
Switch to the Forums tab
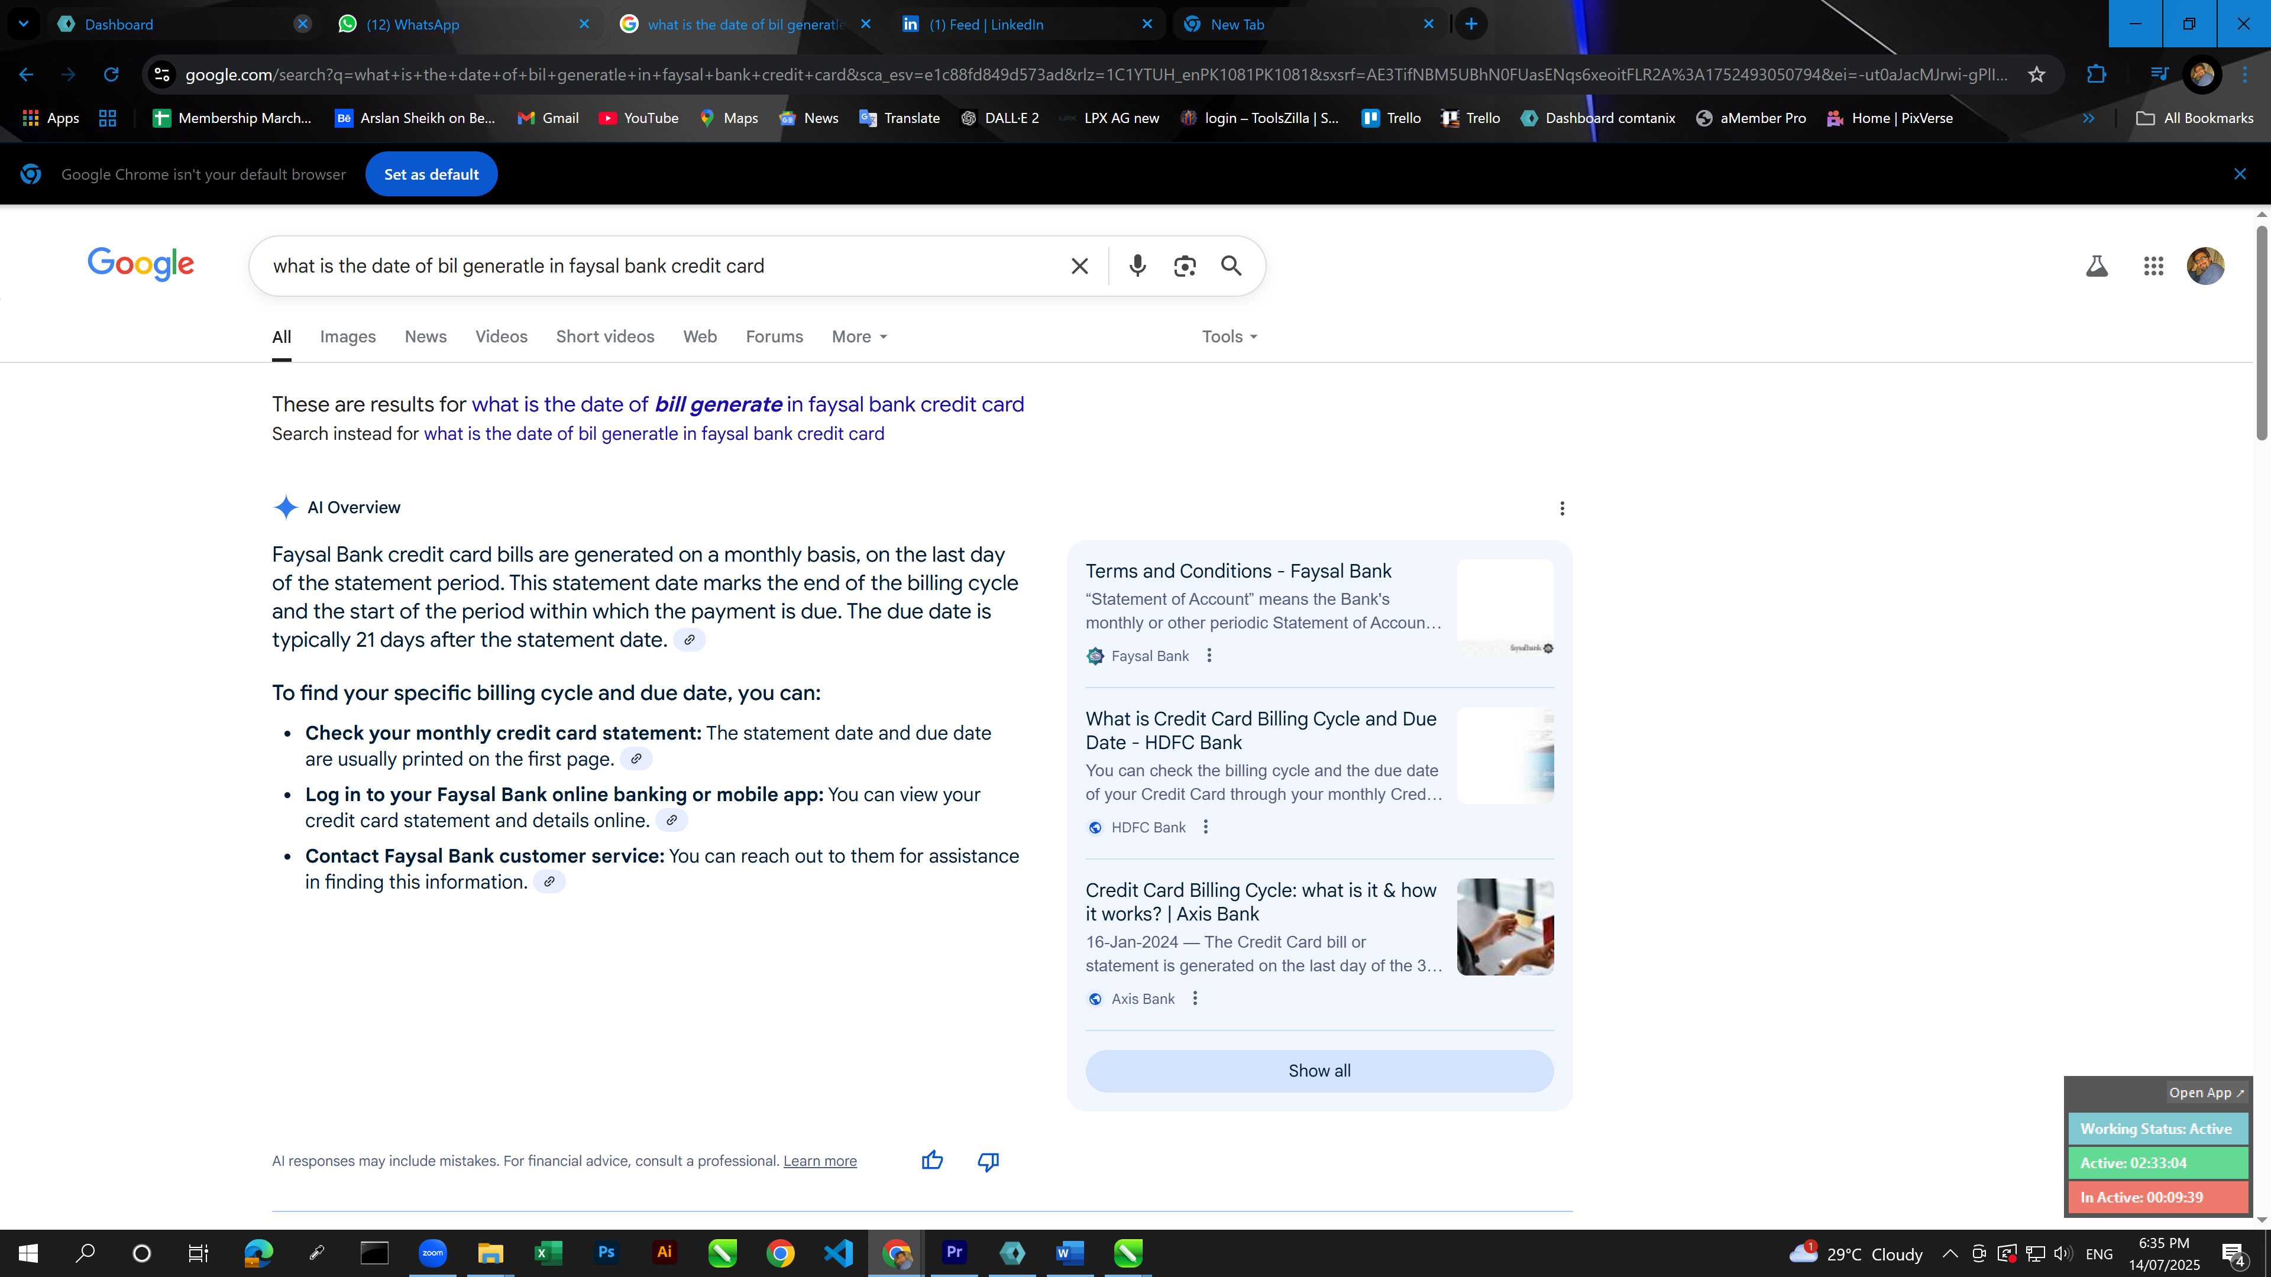click(x=774, y=336)
